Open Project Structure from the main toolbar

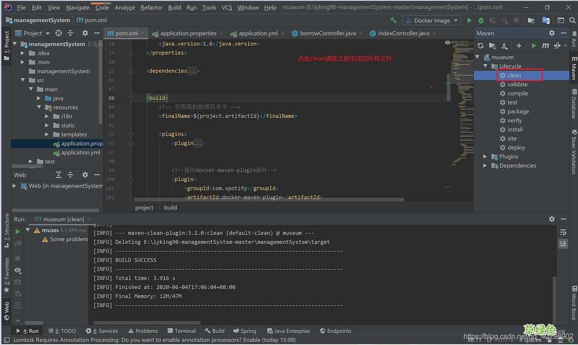pos(531,20)
